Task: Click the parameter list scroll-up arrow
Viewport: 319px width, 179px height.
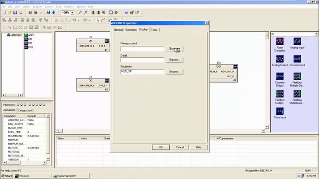Action: coord(48,116)
